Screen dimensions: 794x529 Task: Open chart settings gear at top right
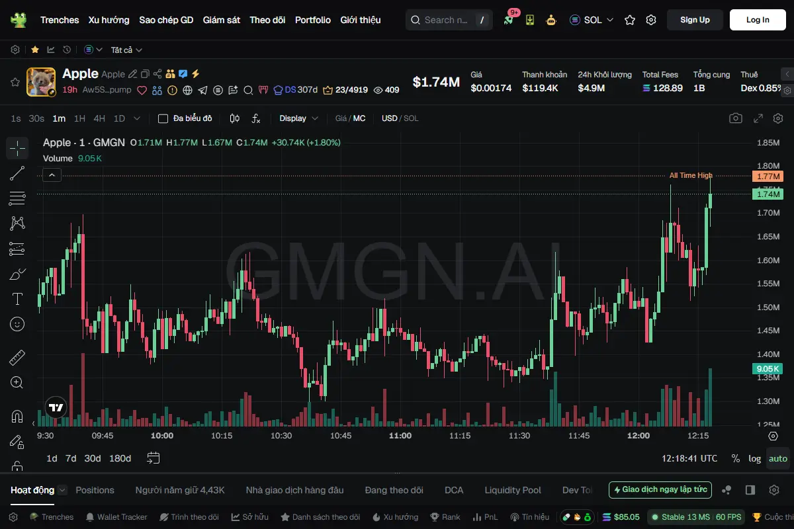coord(778,118)
